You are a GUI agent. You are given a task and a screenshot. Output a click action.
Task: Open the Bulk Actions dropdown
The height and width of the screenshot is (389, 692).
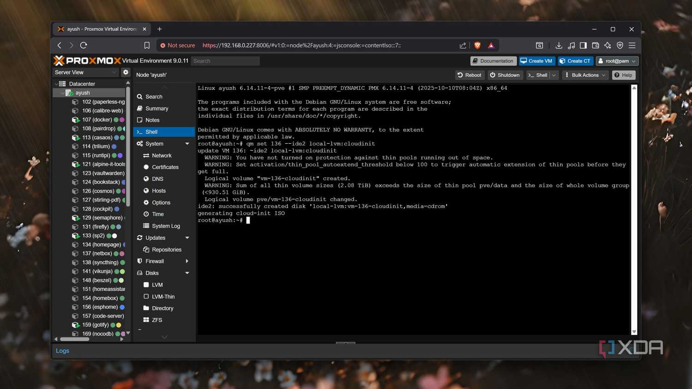tap(585, 75)
